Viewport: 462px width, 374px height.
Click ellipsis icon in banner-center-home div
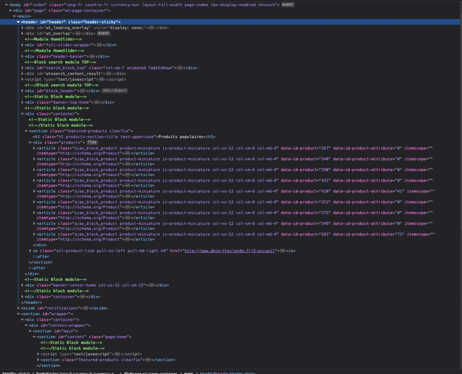pyautogui.click(x=151, y=285)
